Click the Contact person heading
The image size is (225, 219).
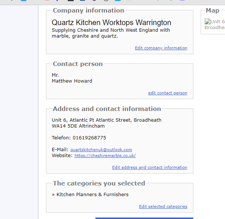tap(78, 64)
